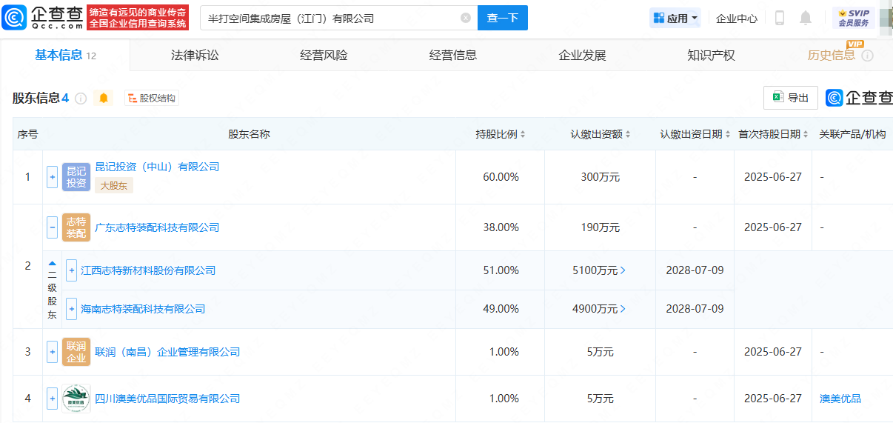Click the 昆记投资 logo badge
This screenshot has width=893, height=423.
(76, 177)
